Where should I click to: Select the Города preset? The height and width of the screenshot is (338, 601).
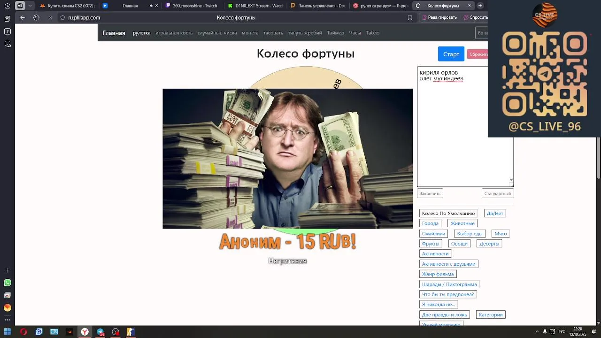pyautogui.click(x=430, y=223)
